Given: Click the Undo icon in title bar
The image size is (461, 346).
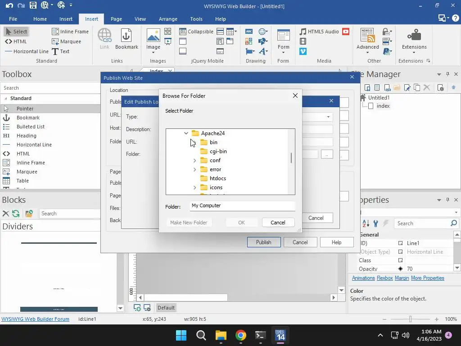Looking at the screenshot, I should click(x=9, y=5).
